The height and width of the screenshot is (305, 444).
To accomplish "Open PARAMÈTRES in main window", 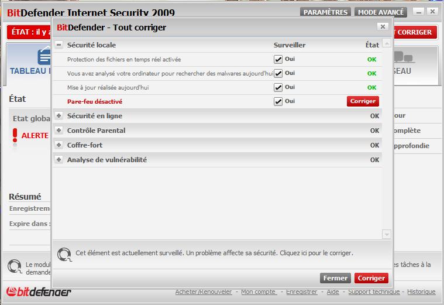I will click(x=325, y=12).
